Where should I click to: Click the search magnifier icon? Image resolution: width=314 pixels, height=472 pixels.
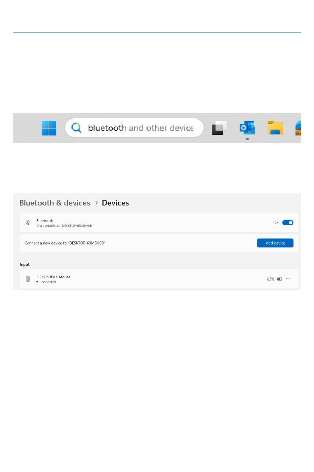point(76,128)
